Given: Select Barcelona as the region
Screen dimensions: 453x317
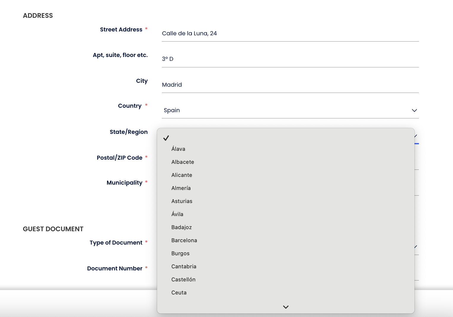Looking at the screenshot, I should tap(184, 240).
